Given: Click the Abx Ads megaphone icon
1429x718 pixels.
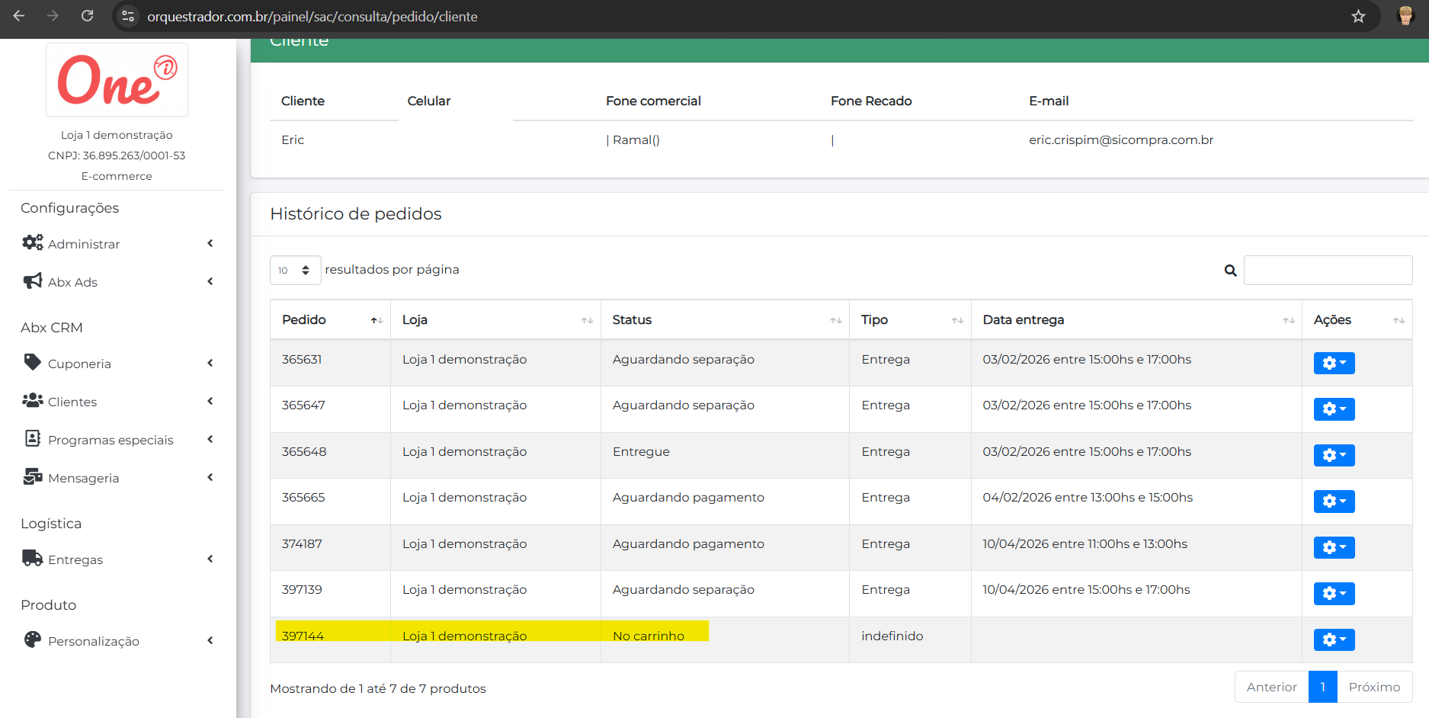Looking at the screenshot, I should click(x=32, y=281).
